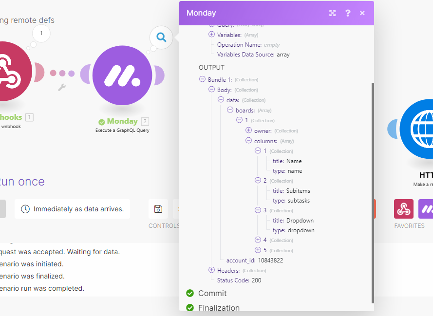Click the Finalization green checkmark
The width and height of the screenshot is (433, 316).
pos(190,307)
